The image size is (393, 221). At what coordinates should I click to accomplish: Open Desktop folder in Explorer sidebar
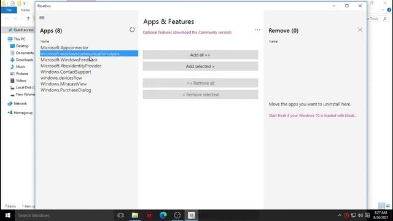click(x=19, y=46)
